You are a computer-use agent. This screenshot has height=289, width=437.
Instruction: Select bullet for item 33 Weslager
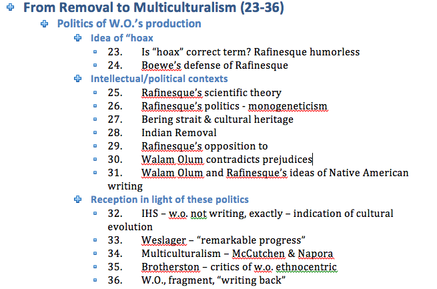point(95,240)
